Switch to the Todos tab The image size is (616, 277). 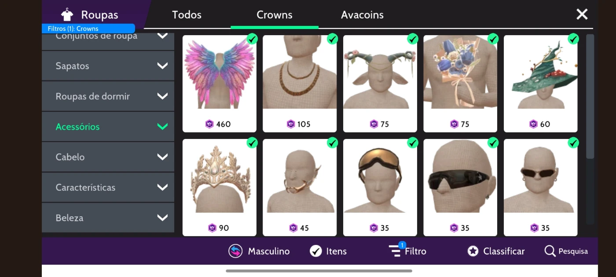187,15
